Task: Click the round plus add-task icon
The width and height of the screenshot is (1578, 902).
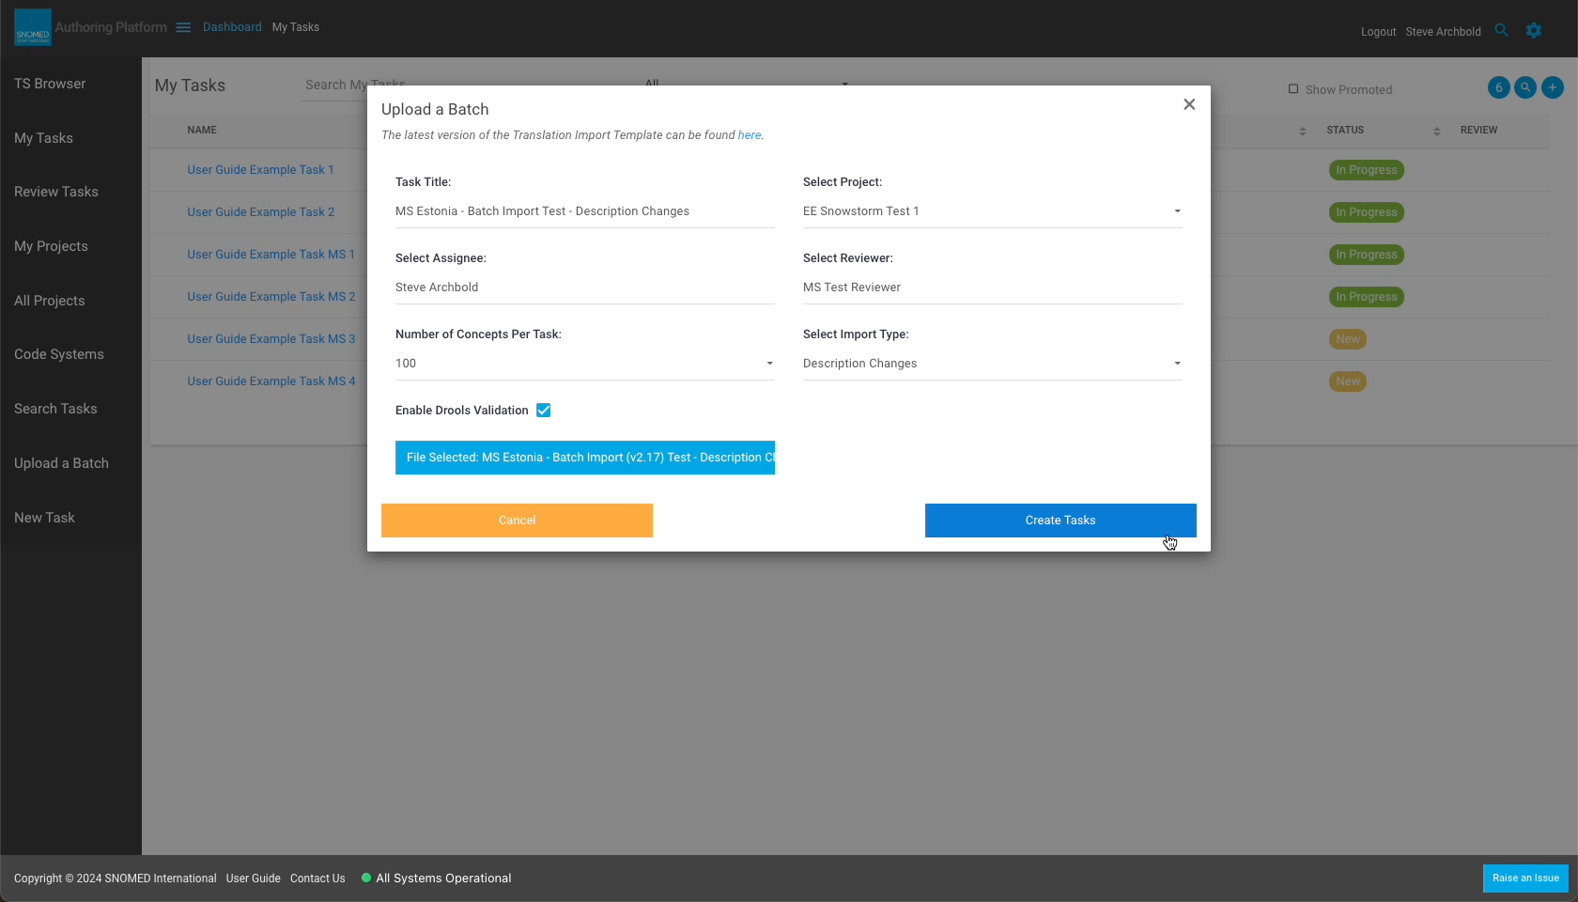Action: (x=1553, y=87)
